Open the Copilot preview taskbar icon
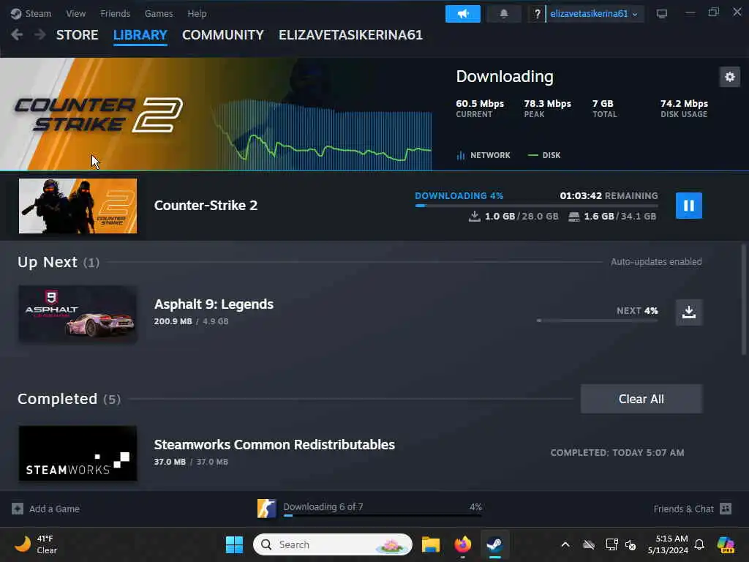This screenshot has width=749, height=562. (x=725, y=544)
